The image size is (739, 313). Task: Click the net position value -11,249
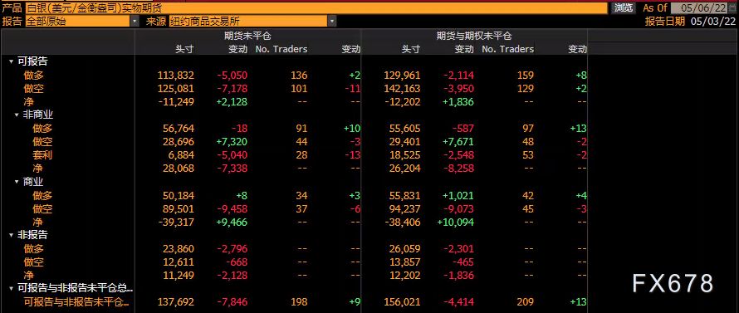(176, 102)
